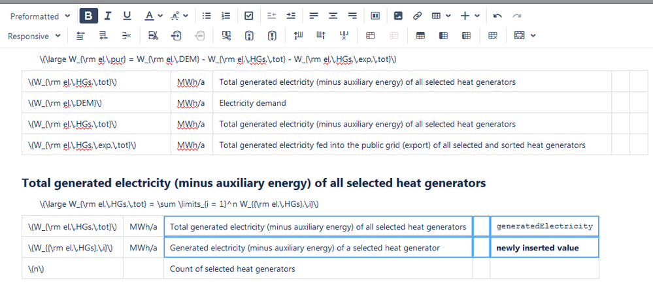The height and width of the screenshot is (285, 653).
Task: Insert a bullet list
Action: (x=207, y=16)
